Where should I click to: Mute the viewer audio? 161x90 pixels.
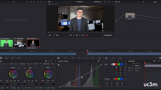57,35
